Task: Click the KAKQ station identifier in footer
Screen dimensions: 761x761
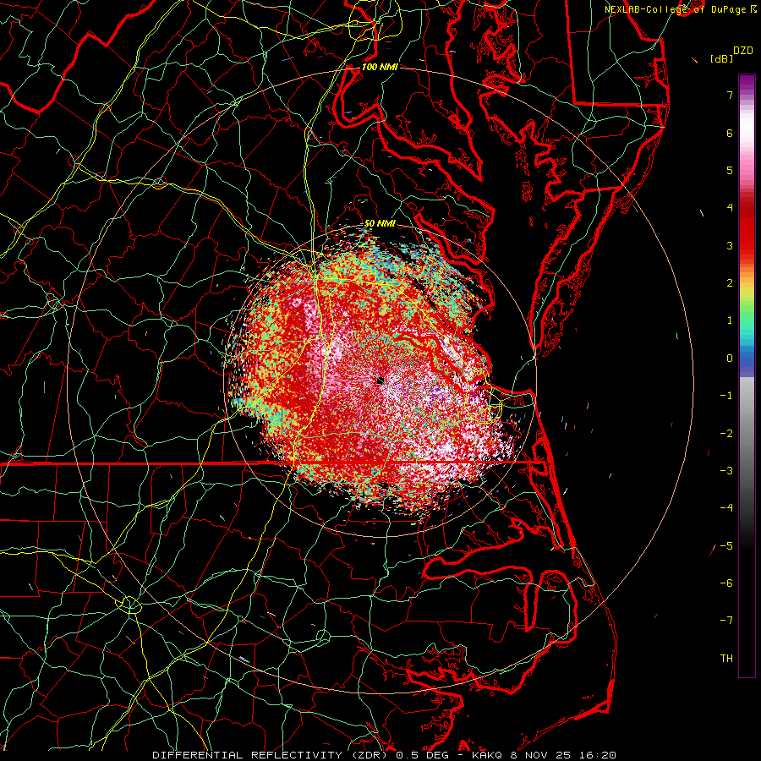Action: pyautogui.click(x=488, y=755)
